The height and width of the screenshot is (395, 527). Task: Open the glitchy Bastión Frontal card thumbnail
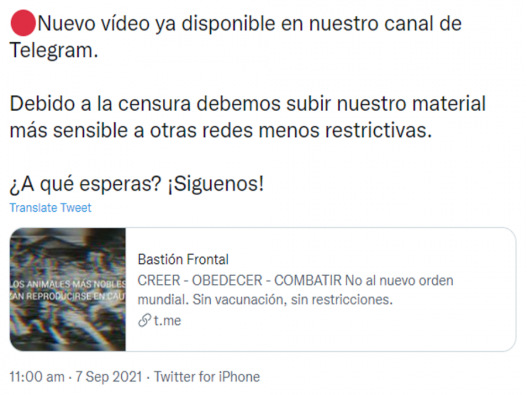68,290
